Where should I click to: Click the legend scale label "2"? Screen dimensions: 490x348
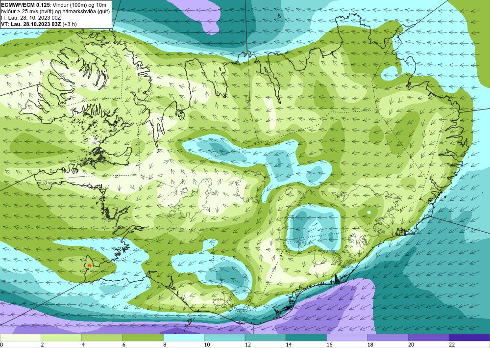click(x=42, y=345)
